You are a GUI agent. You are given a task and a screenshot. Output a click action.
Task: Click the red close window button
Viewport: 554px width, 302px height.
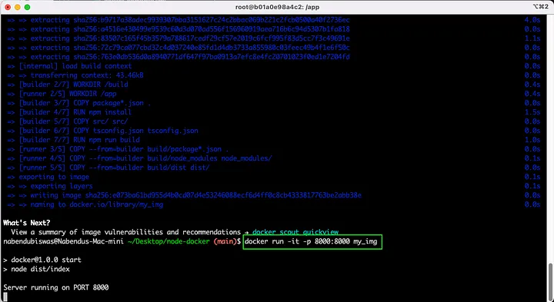[8, 7]
